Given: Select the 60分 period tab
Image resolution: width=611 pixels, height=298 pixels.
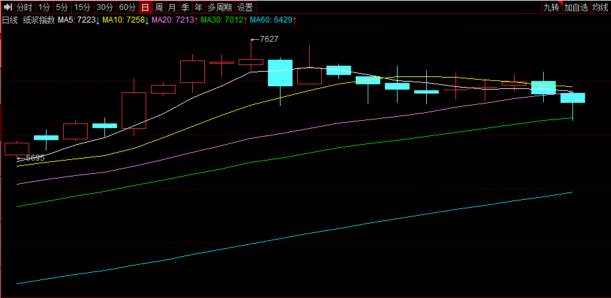Looking at the screenshot, I should 128,7.
